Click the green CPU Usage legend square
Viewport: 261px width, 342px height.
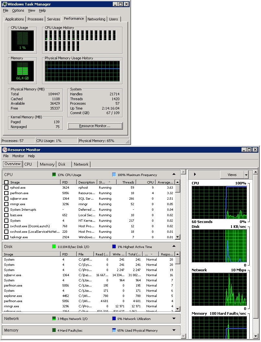[54, 174]
